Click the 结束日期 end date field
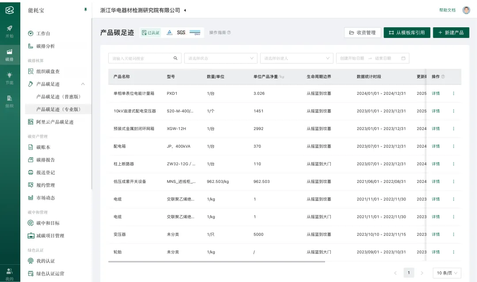Viewport: 477px width, 282px height. 383,58
